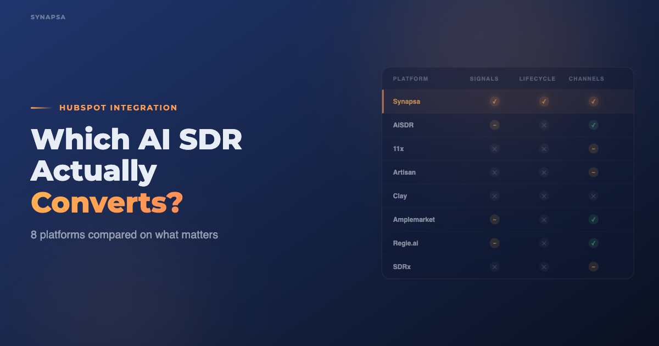659x346 pixels.
Task: Click the Clay Lifecycle cross icon
Action: tap(544, 196)
